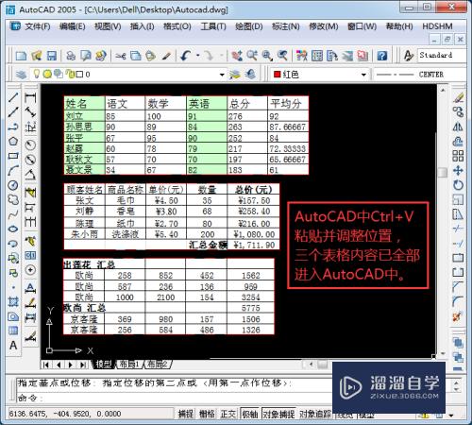
Task: Open the 格式(O) menu
Action: 177,26
